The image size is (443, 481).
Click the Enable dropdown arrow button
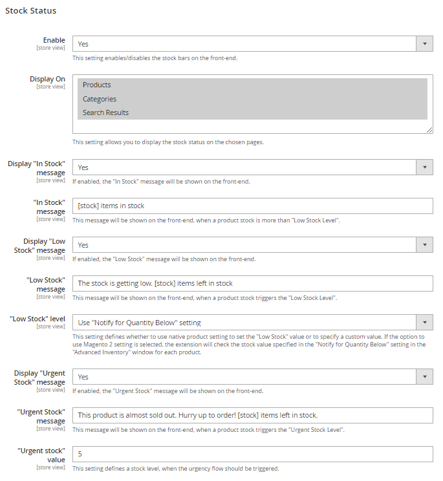tap(424, 44)
